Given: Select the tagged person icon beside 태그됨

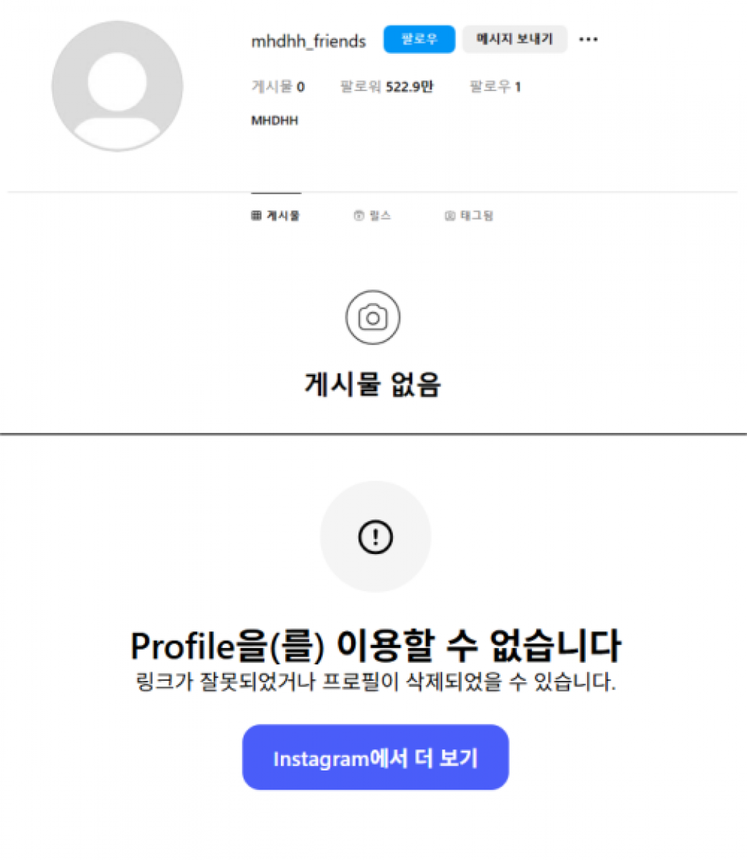Looking at the screenshot, I should [x=449, y=216].
